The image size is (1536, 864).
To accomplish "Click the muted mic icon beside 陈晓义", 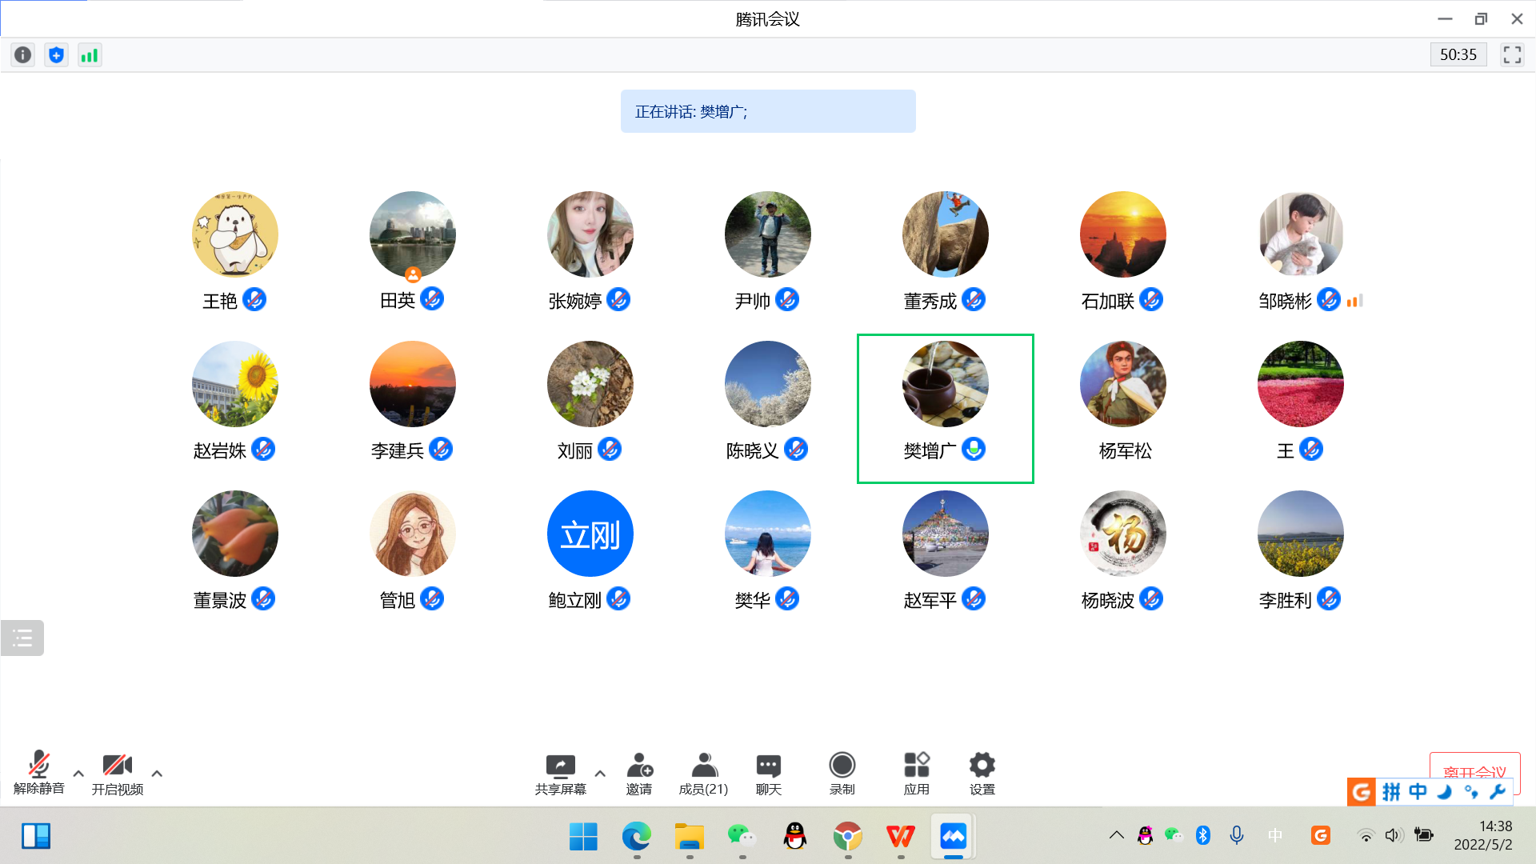I will (x=796, y=450).
